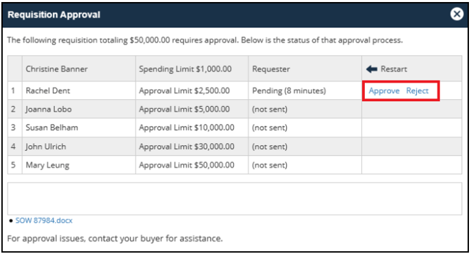Open the SOW 87984.docx attachment
Viewport: 471px width, 256px height.
point(44,220)
